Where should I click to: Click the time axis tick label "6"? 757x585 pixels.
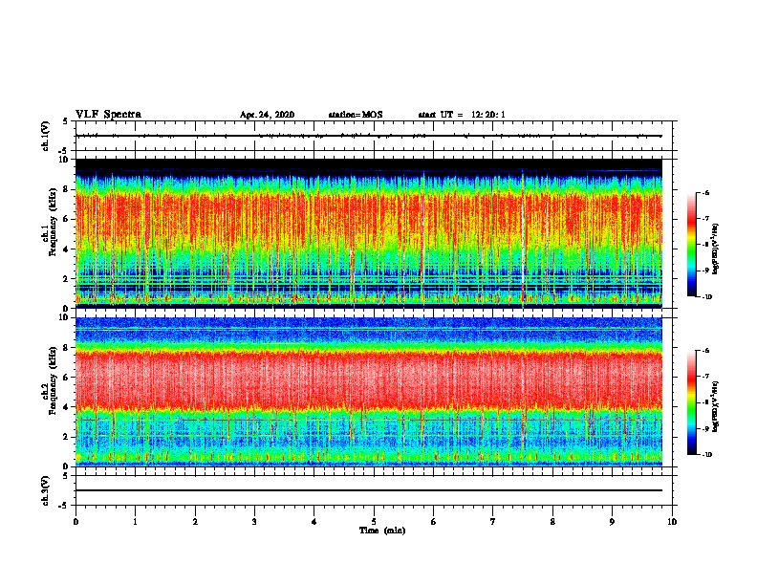click(434, 522)
